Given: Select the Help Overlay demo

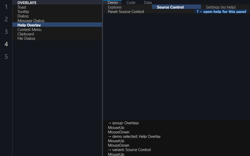Looking at the screenshot, I should point(57,25).
